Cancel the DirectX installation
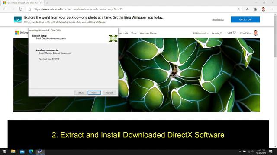Screen dimensions: 277x155 click(x=110, y=93)
